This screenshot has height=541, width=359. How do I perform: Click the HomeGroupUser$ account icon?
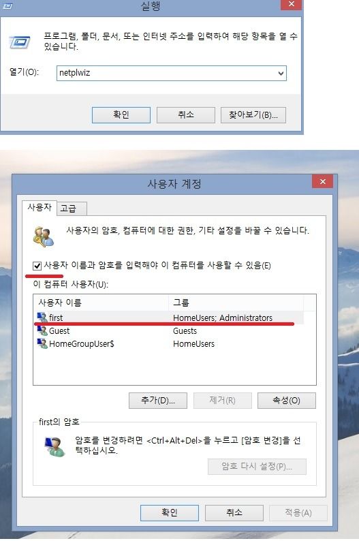[42, 343]
